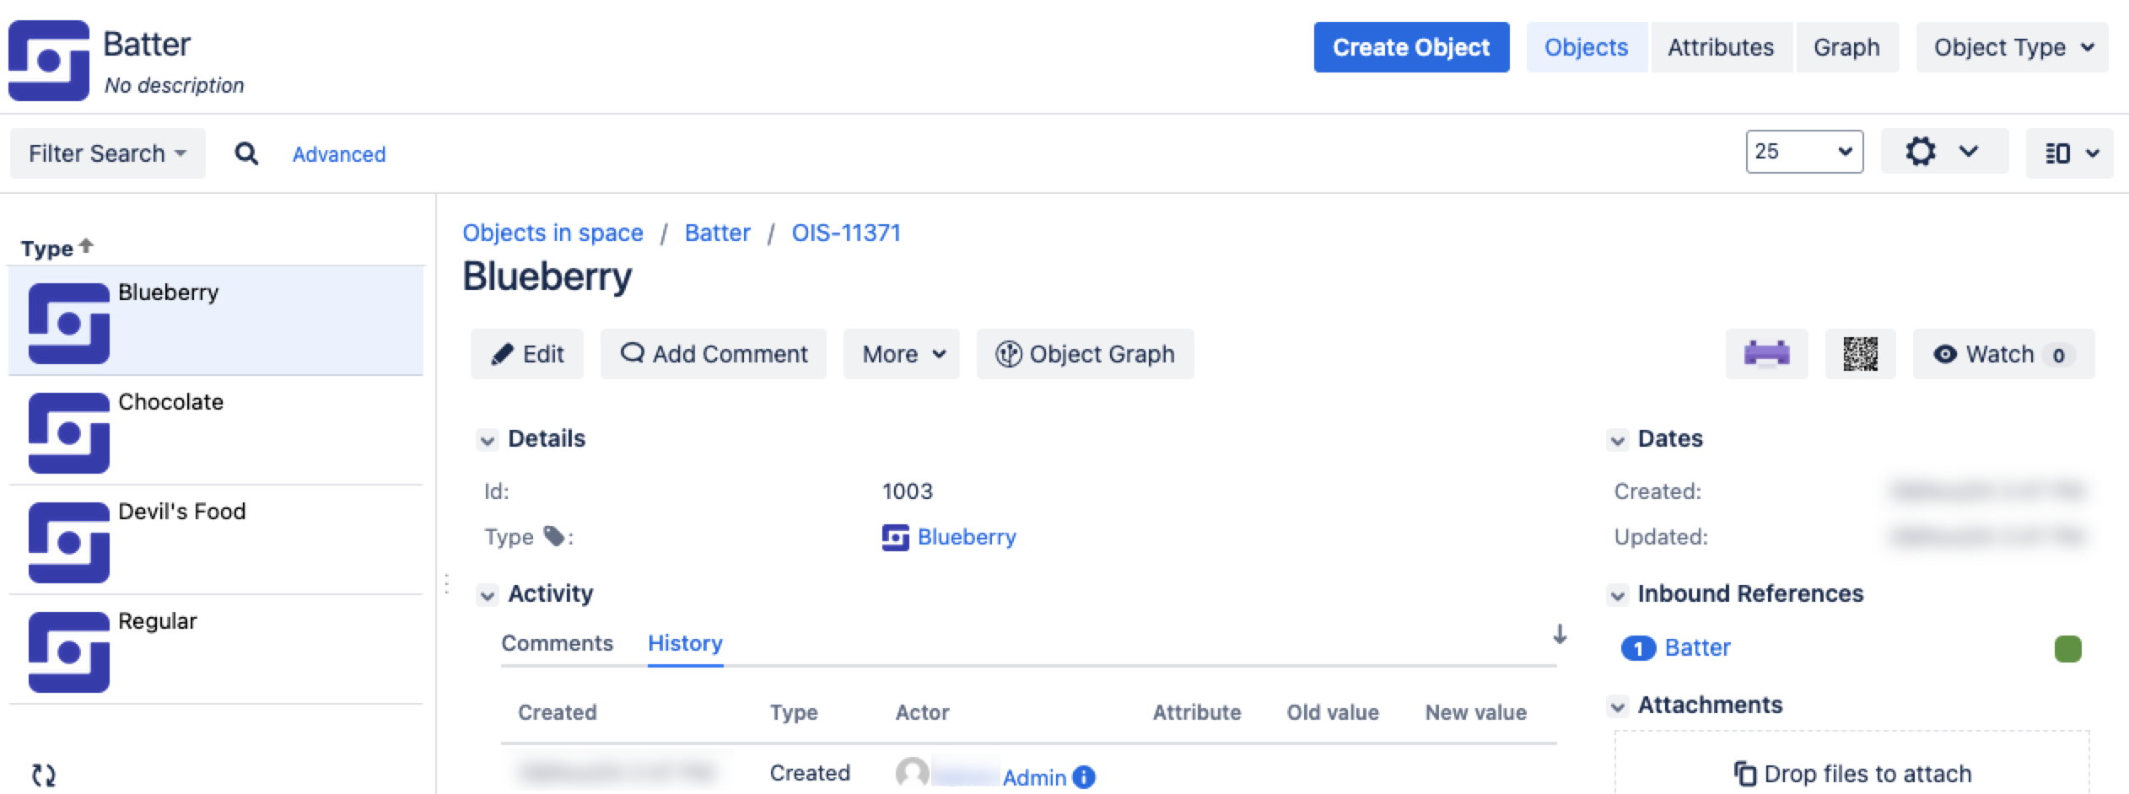Collapse the Details section

pyautogui.click(x=487, y=440)
